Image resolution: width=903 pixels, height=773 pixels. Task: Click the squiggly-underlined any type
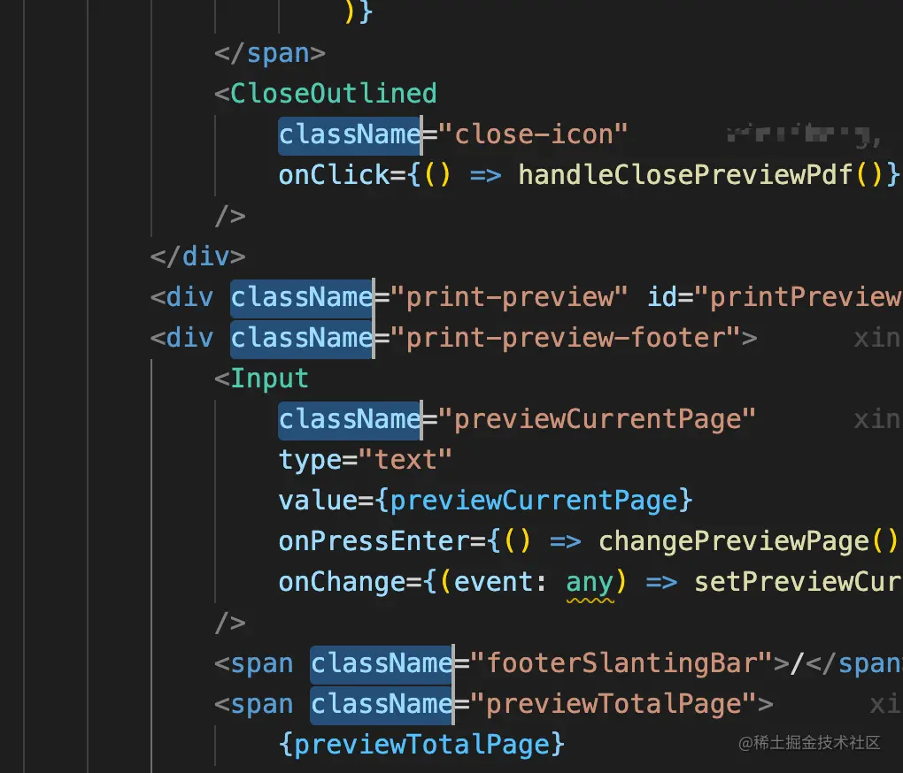tap(590, 582)
